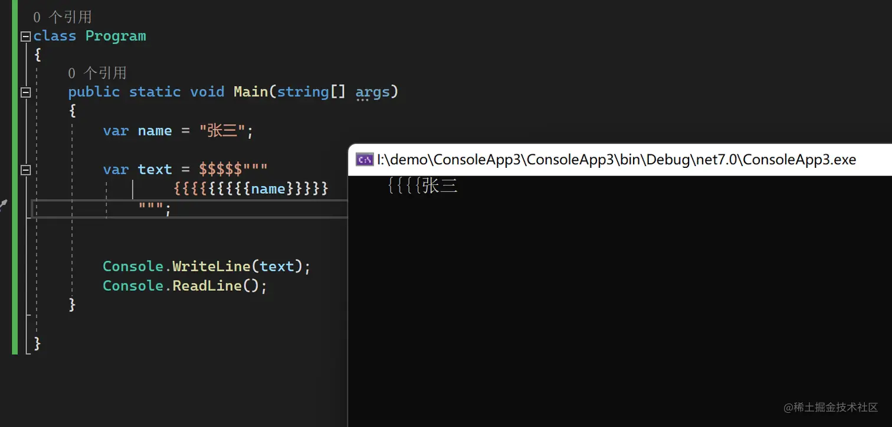Click the Main method name

(x=251, y=92)
